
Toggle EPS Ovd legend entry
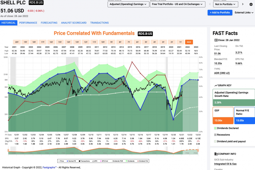point(104,161)
